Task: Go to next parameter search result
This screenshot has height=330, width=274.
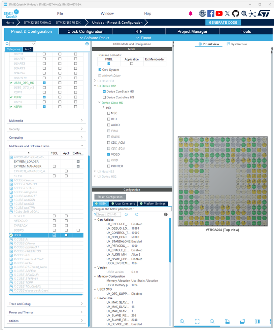Action: pyautogui.click(x=137, y=214)
